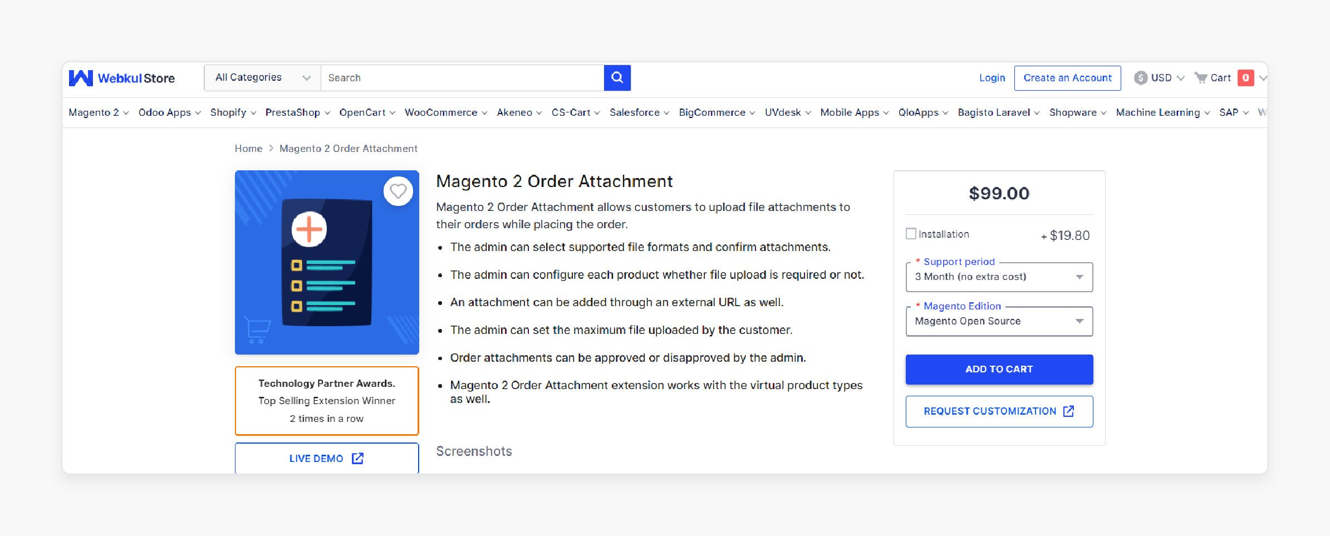This screenshot has width=1330, height=536.
Task: Click the Magento 2 Order Attachment title
Action: (554, 181)
